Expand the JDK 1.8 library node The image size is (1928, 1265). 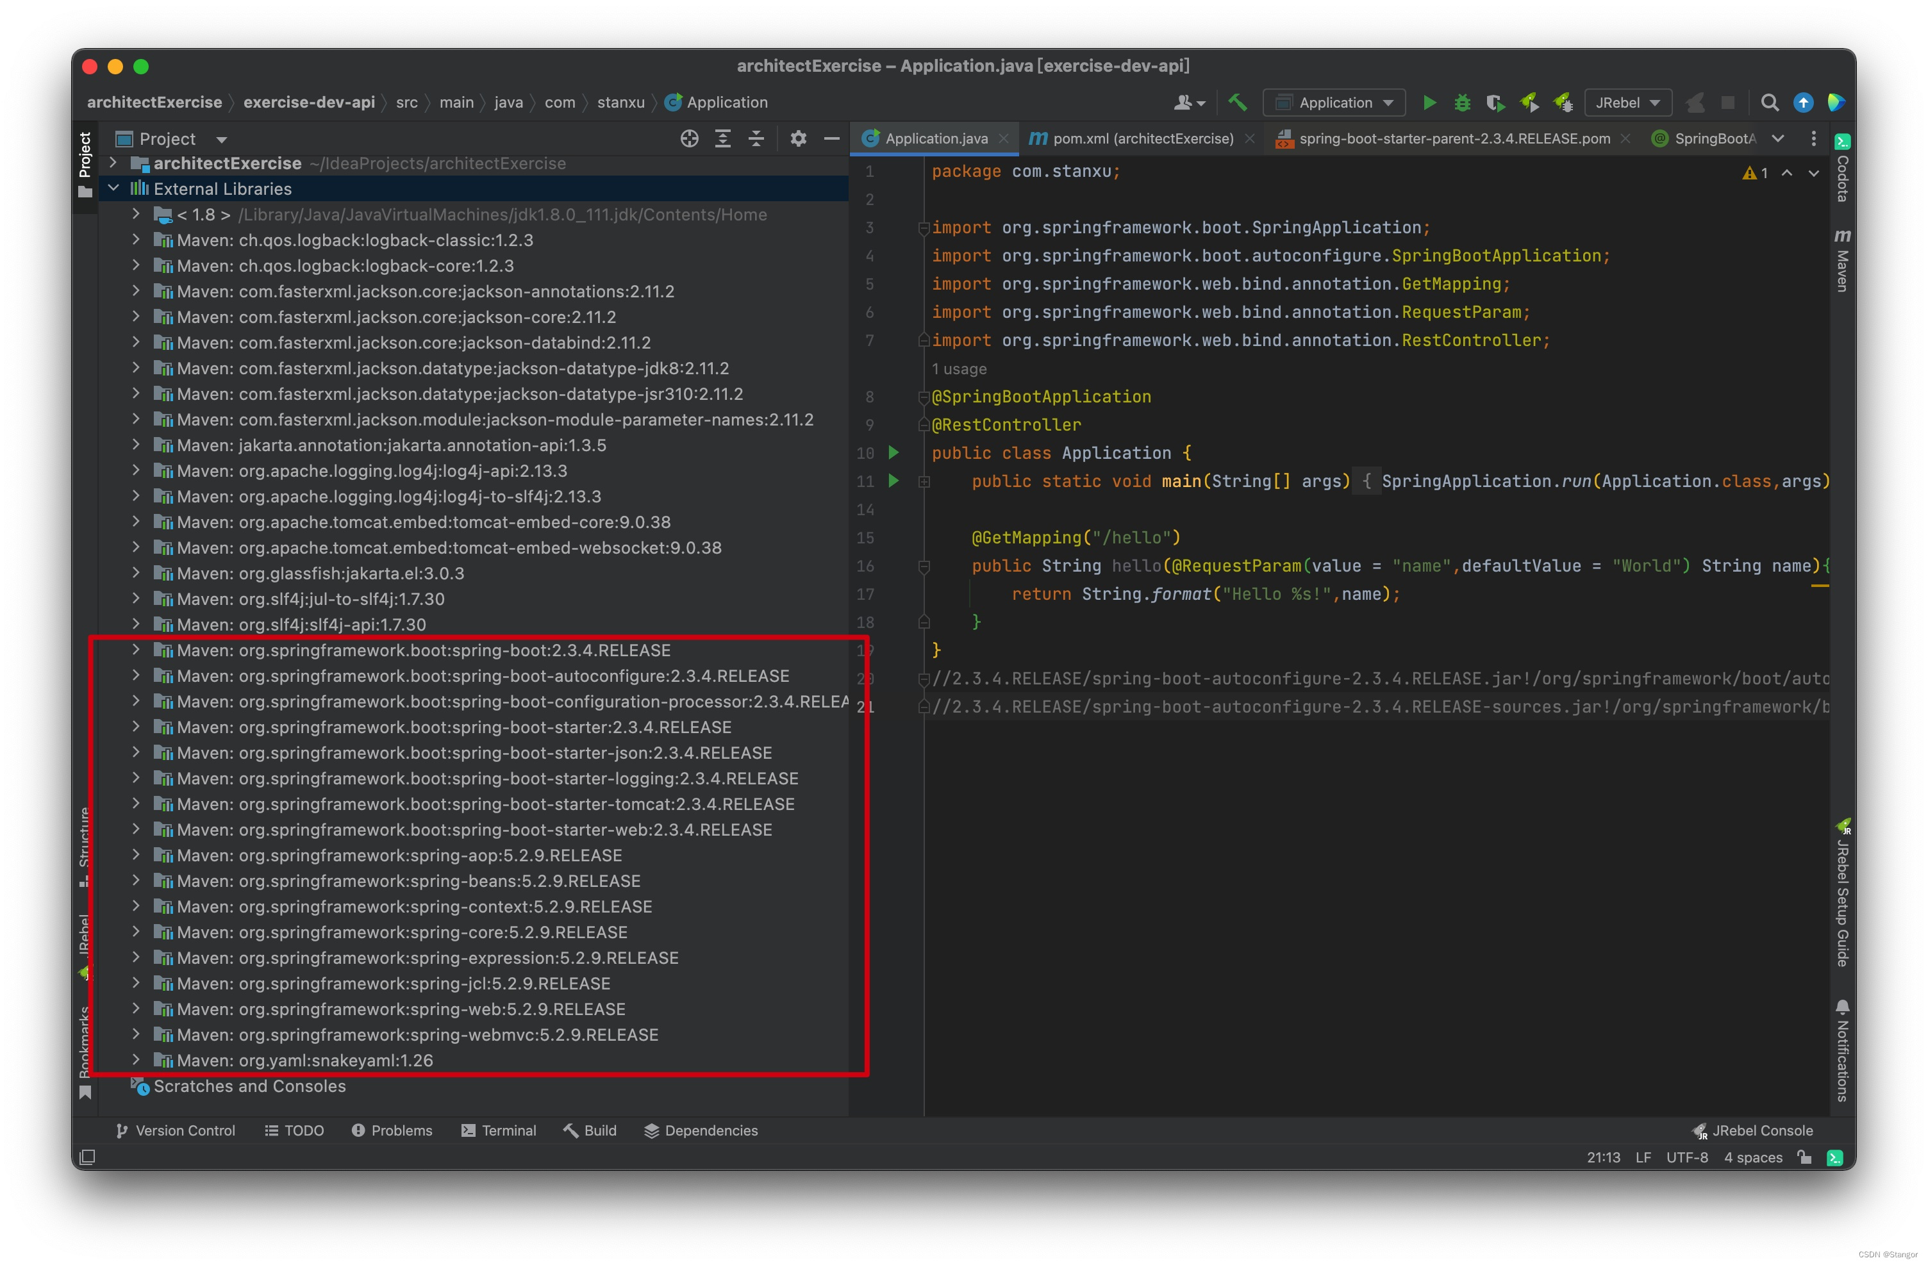(135, 215)
